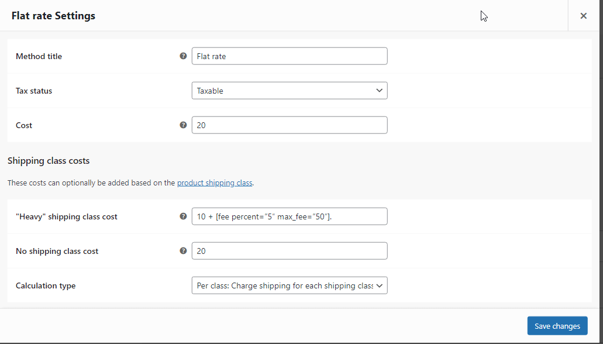
Task: Close the Flat rate Settings dialog
Action: [583, 16]
